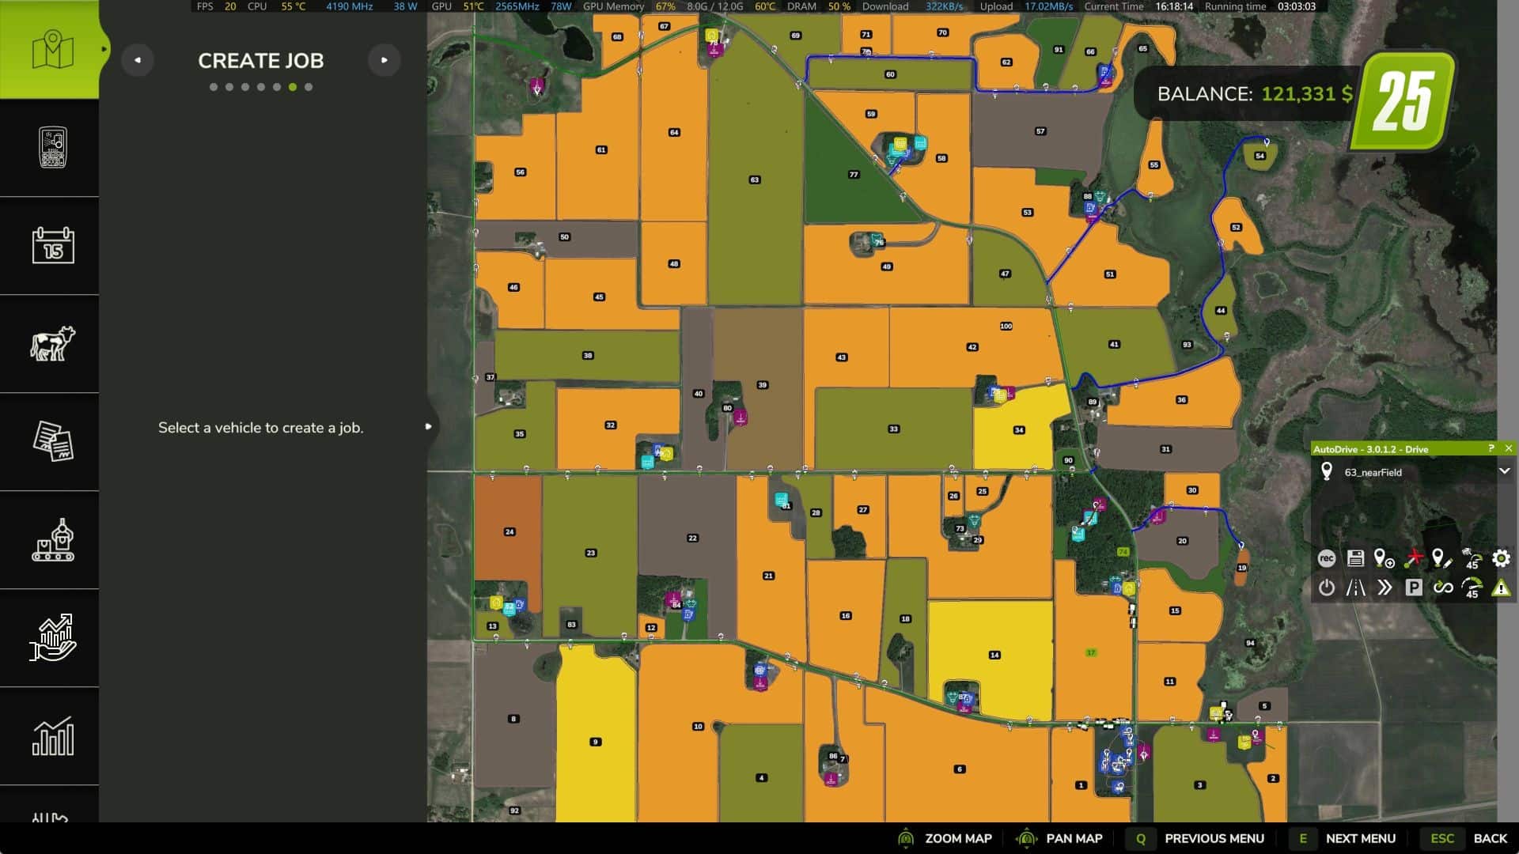The width and height of the screenshot is (1519, 854).
Task: Click the balance amount 121,331 $
Action: [x=1306, y=94]
